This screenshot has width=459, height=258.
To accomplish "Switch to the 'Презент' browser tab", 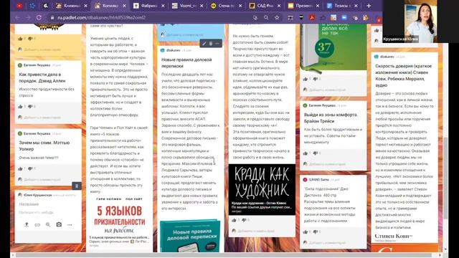I will tap(303, 6).
